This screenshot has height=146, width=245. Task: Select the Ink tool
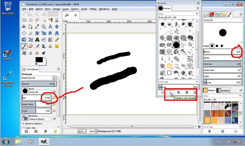(44, 46)
